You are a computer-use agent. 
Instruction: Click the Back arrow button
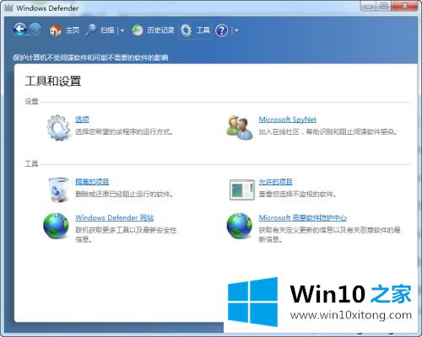click(19, 29)
